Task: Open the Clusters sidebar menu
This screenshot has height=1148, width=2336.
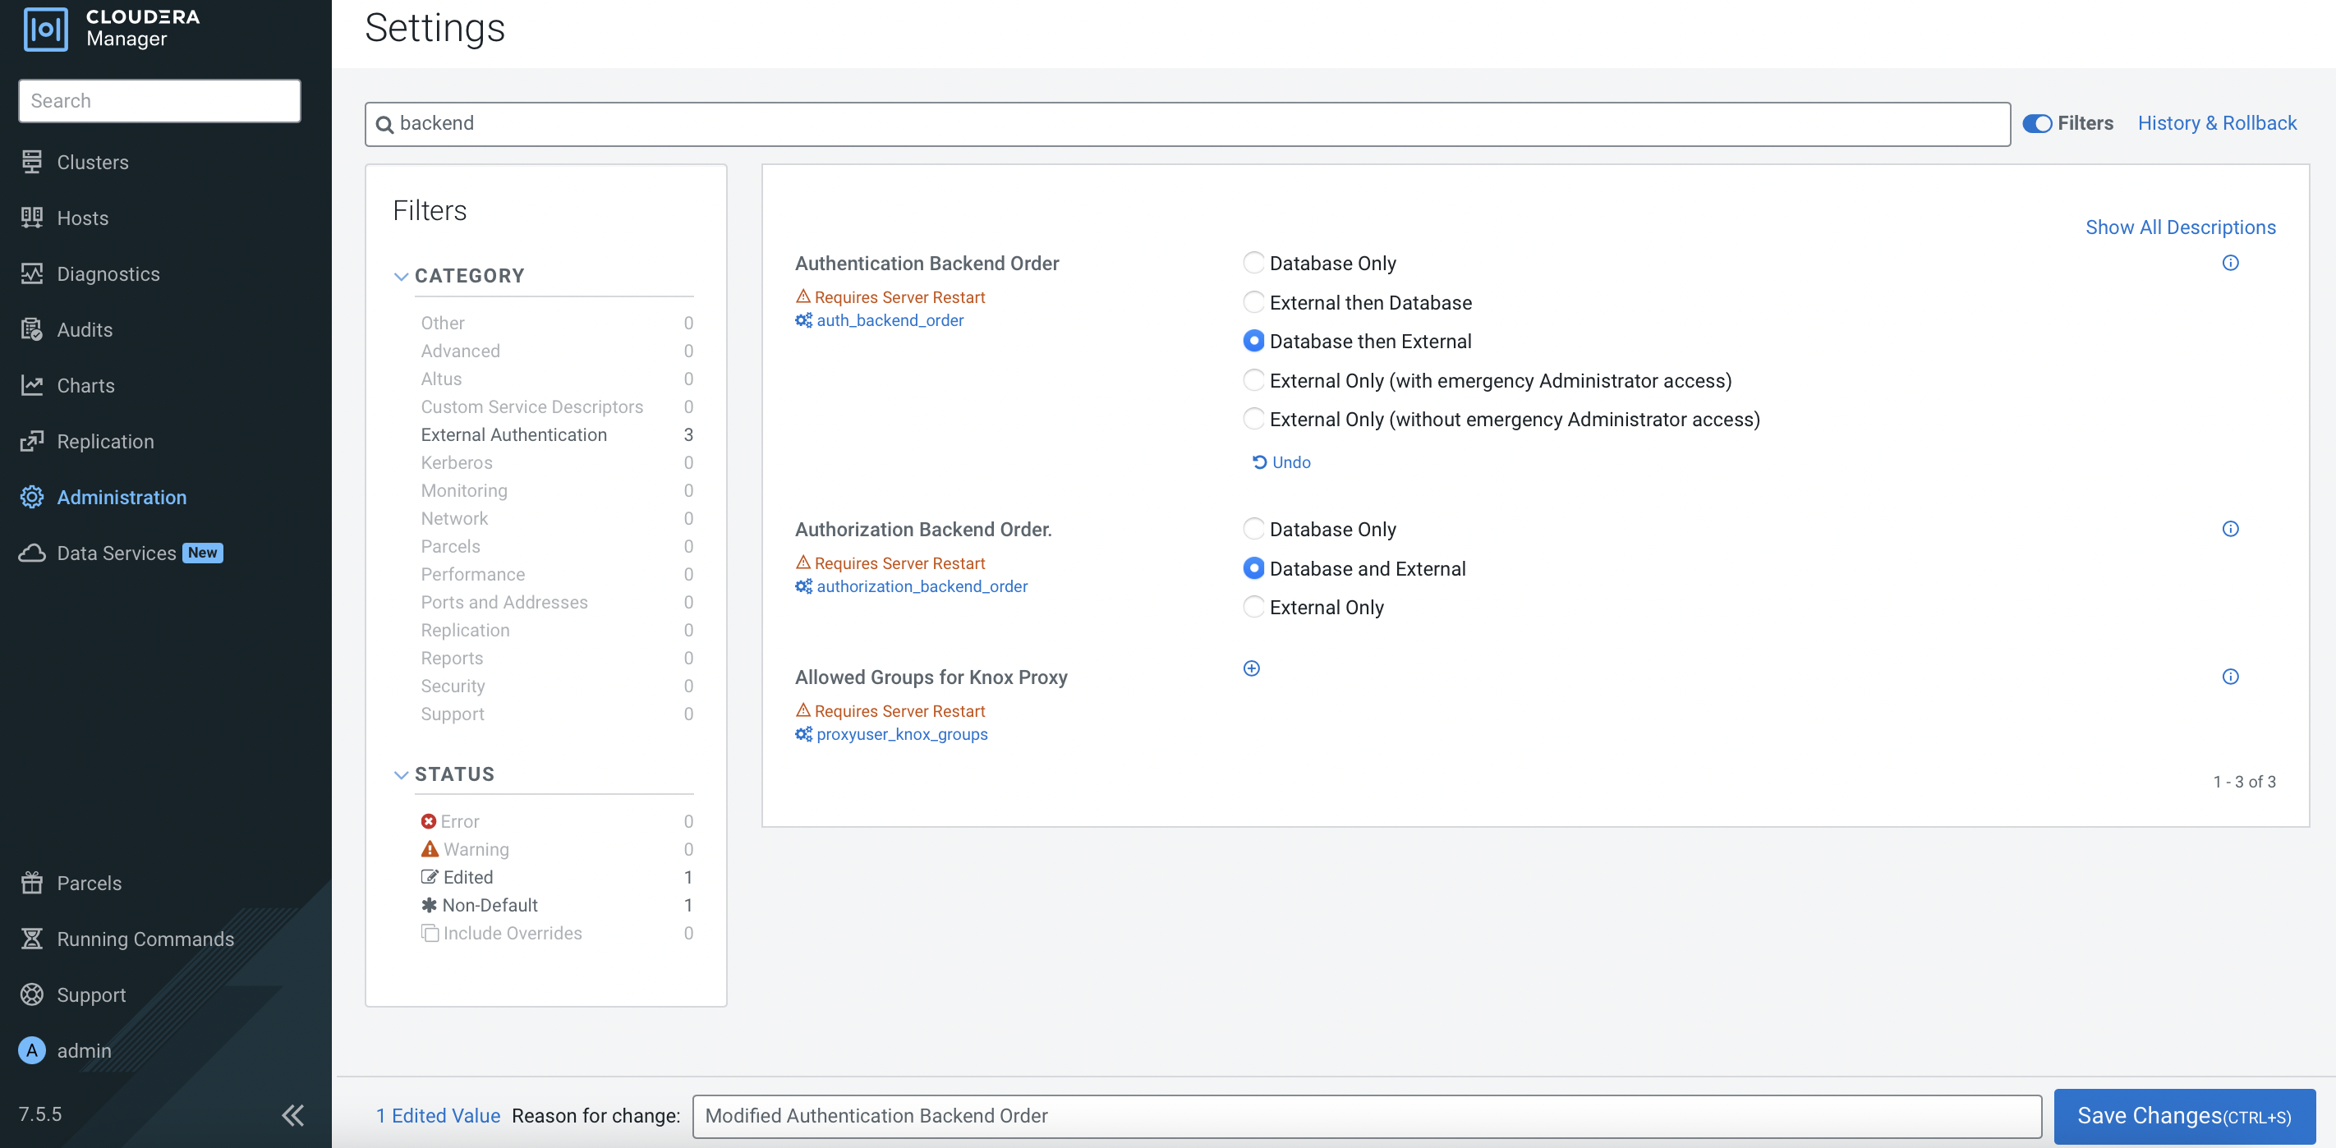Action: pos(93,163)
